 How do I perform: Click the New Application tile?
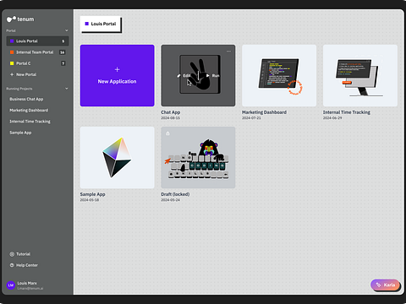[118, 75]
